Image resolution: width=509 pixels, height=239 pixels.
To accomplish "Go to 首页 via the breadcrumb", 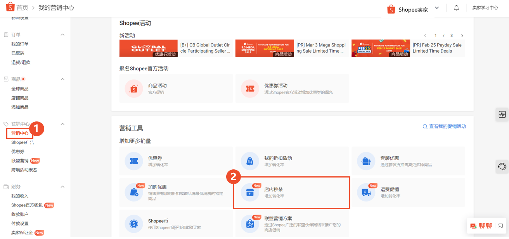I will pos(22,8).
